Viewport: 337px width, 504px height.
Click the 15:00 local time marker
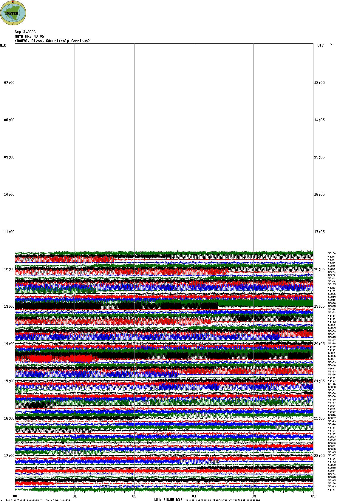pyautogui.click(x=9, y=381)
